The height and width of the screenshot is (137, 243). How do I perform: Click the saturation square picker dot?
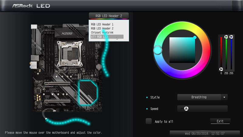coord(195,37)
